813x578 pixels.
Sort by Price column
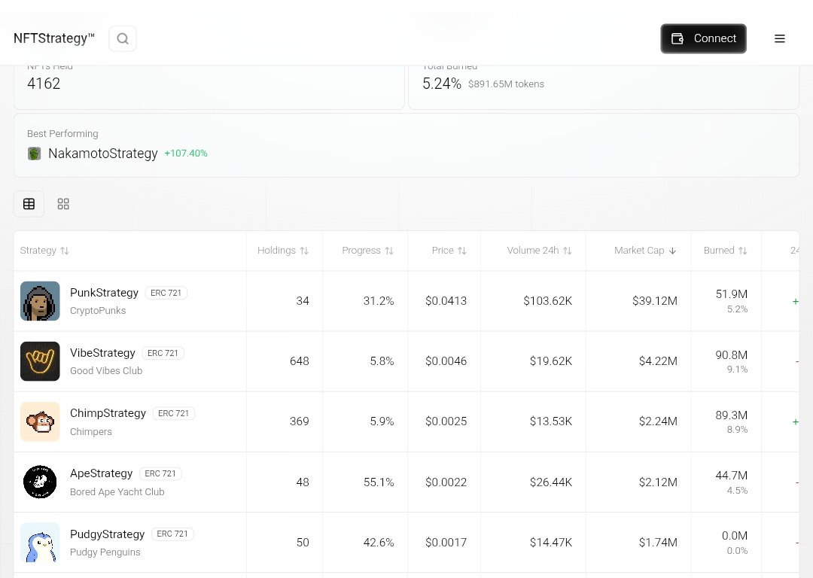(x=449, y=251)
